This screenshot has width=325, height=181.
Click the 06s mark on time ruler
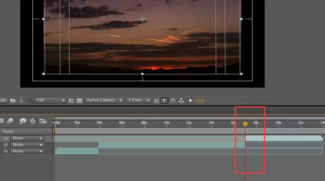[x=122, y=123]
